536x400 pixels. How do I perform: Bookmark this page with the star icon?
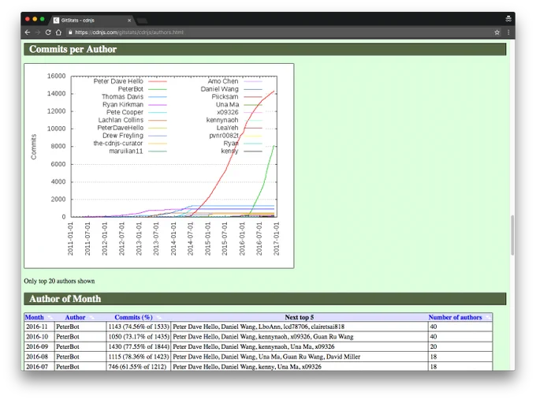pyautogui.click(x=497, y=32)
